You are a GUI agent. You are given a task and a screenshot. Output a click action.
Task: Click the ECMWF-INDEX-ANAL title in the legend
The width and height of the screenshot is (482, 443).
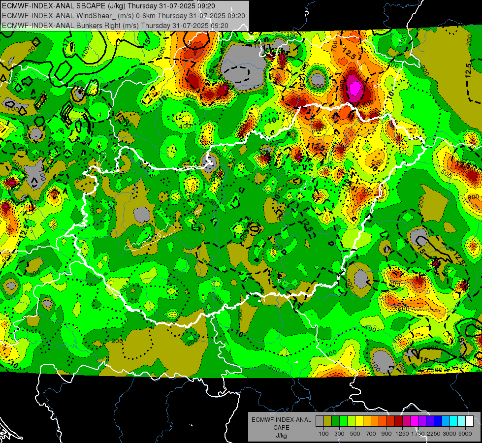(x=281, y=420)
